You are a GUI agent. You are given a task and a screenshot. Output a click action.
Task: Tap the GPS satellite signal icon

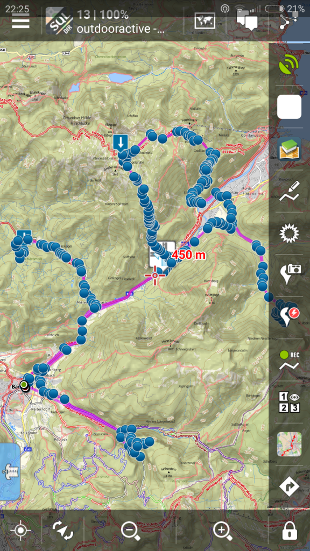[289, 65]
